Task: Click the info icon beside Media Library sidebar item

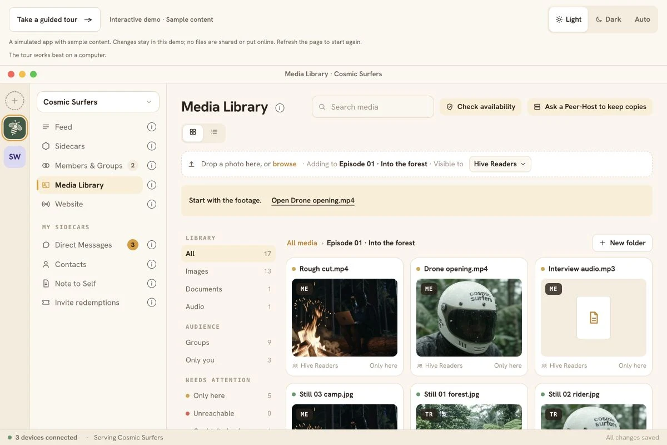Action: click(x=151, y=185)
